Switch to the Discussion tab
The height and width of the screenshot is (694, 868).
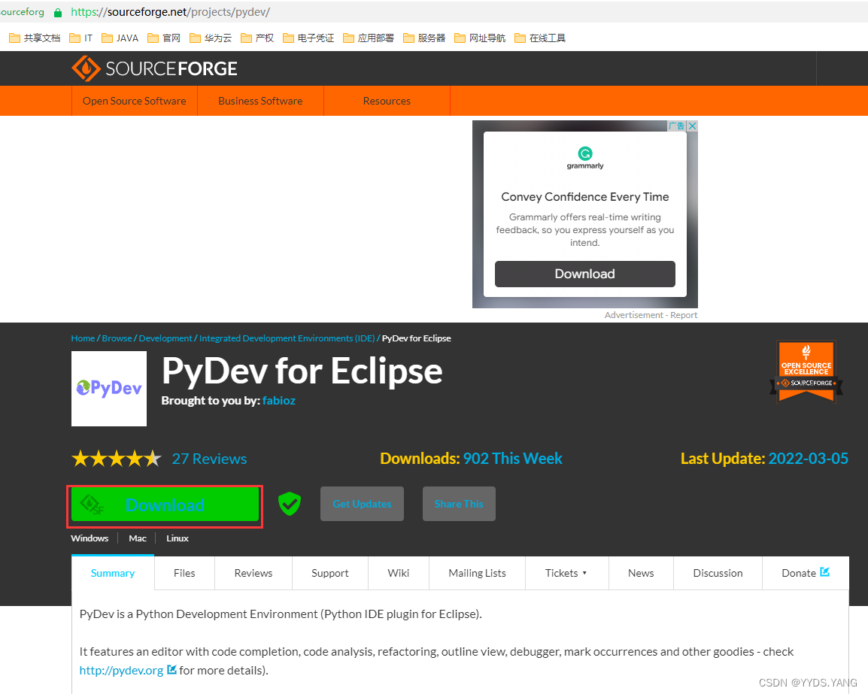coord(718,573)
